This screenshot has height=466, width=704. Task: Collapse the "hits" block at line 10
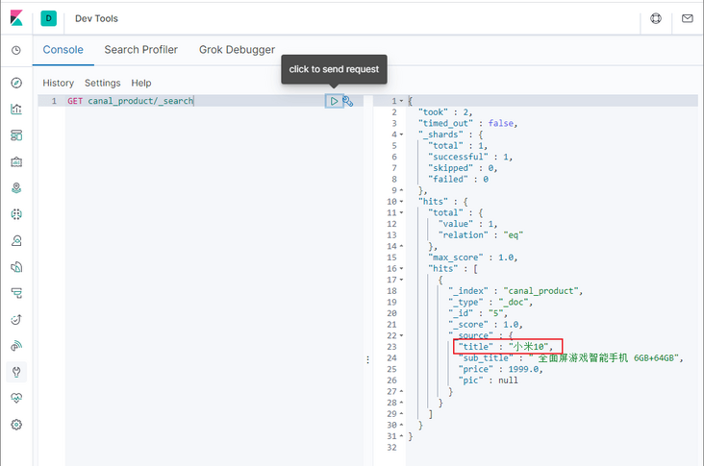[x=401, y=202]
